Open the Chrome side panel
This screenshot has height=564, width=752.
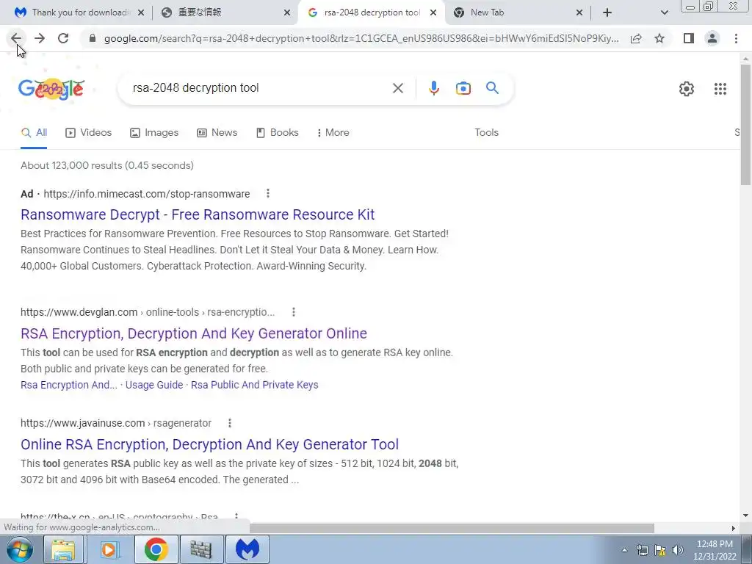[689, 38]
